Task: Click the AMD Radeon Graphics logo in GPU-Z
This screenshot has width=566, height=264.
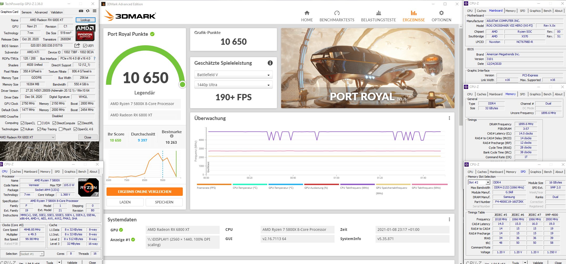Action: 85,33
